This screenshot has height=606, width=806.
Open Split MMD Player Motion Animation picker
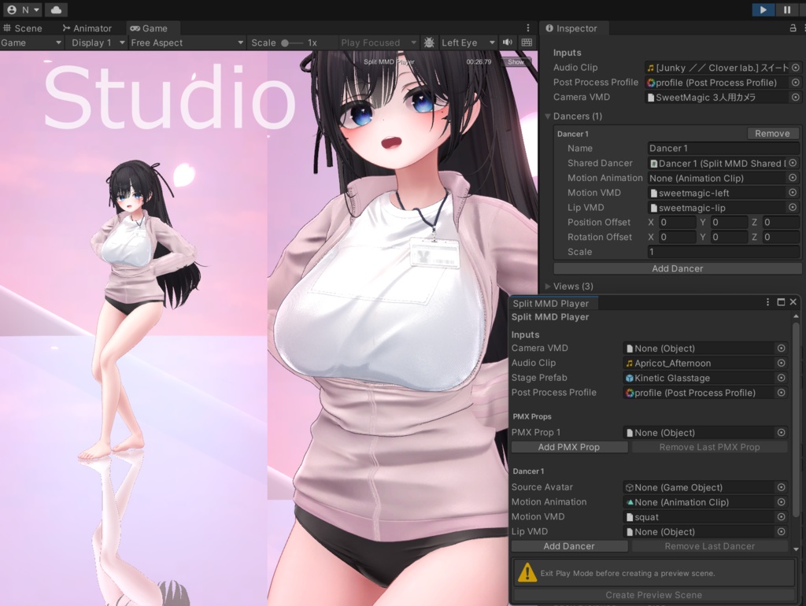coord(782,502)
